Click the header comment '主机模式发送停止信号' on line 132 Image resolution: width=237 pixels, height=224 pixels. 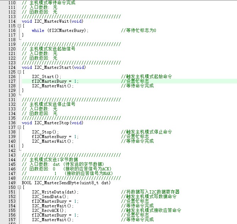point(52,104)
